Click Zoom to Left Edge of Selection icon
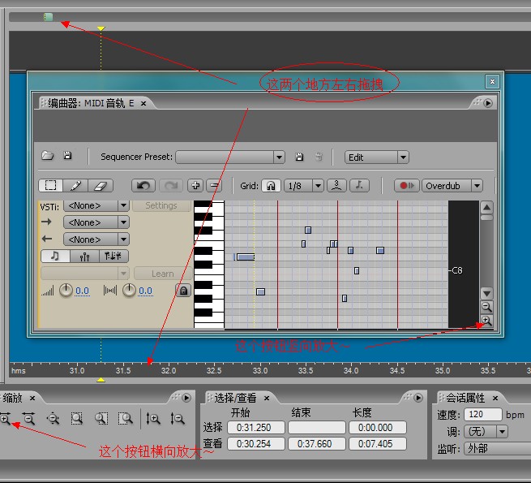This screenshot has width=531, height=483. pos(101,419)
